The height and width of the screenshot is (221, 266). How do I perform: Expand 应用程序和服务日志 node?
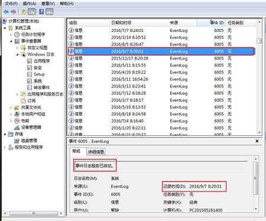pos(17,95)
